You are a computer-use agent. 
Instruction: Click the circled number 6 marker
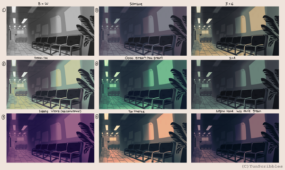tap(97, 117)
